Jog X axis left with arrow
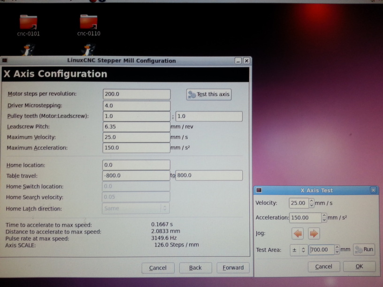Image resolution: width=383 pixels, height=287 pixels. coord(298,234)
